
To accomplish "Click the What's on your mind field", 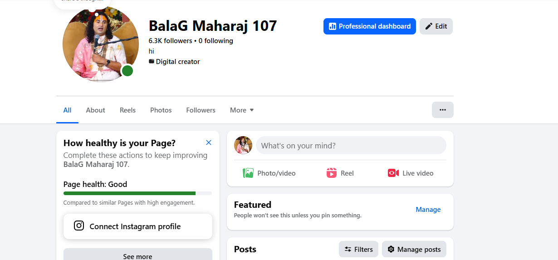I will (x=351, y=146).
